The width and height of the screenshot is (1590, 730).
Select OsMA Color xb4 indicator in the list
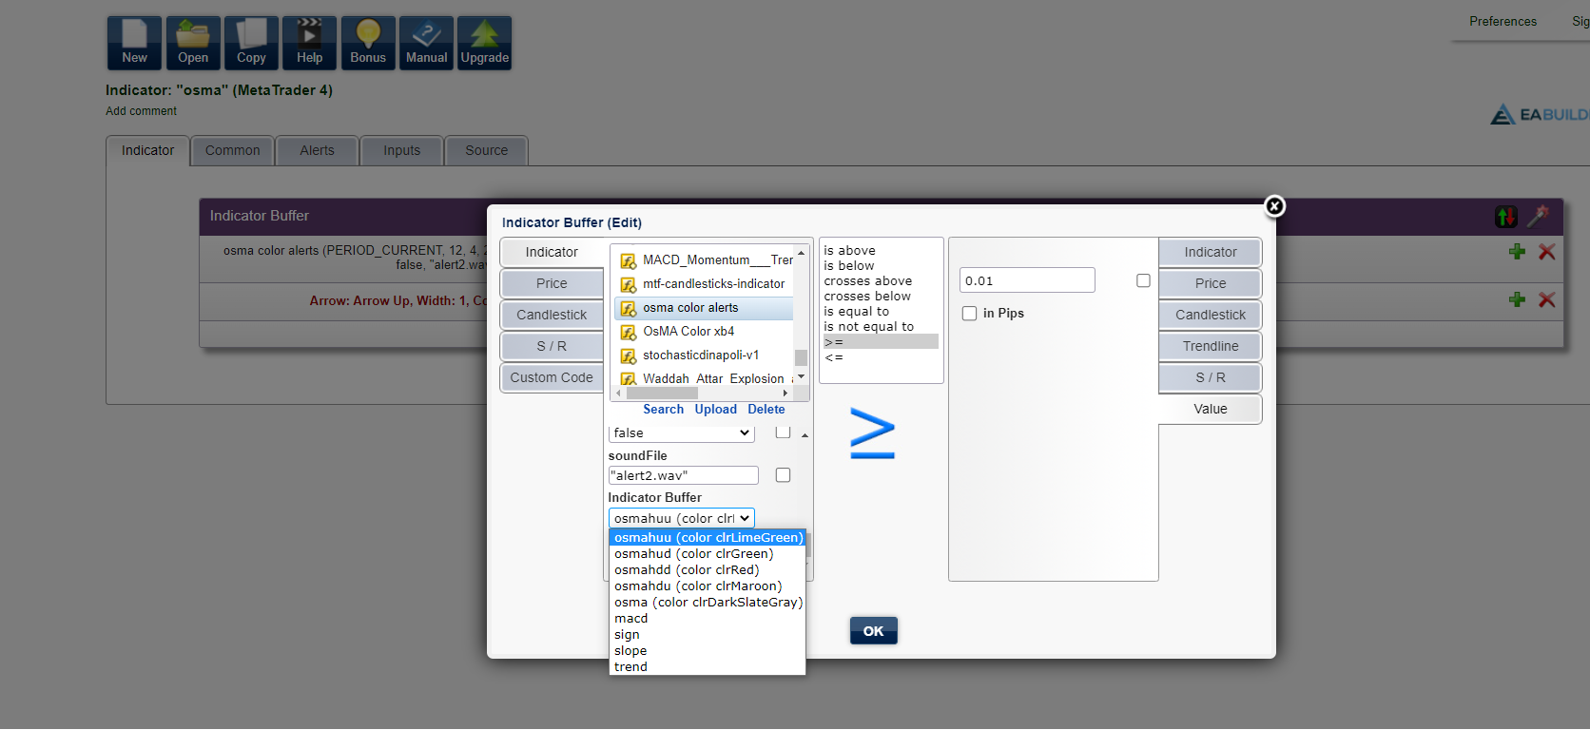pos(705,331)
